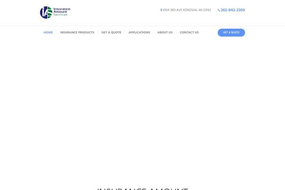This screenshot has width=285, height=190.
Task: Go to the Applications page
Action: click(139, 32)
